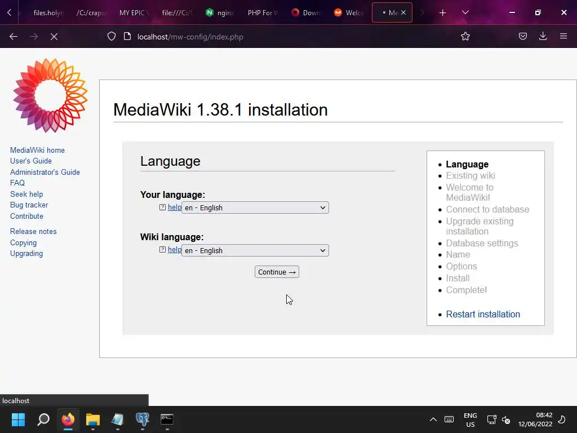Switch to MY EPIC tab
Image resolution: width=577 pixels, height=433 pixels.
134,12
